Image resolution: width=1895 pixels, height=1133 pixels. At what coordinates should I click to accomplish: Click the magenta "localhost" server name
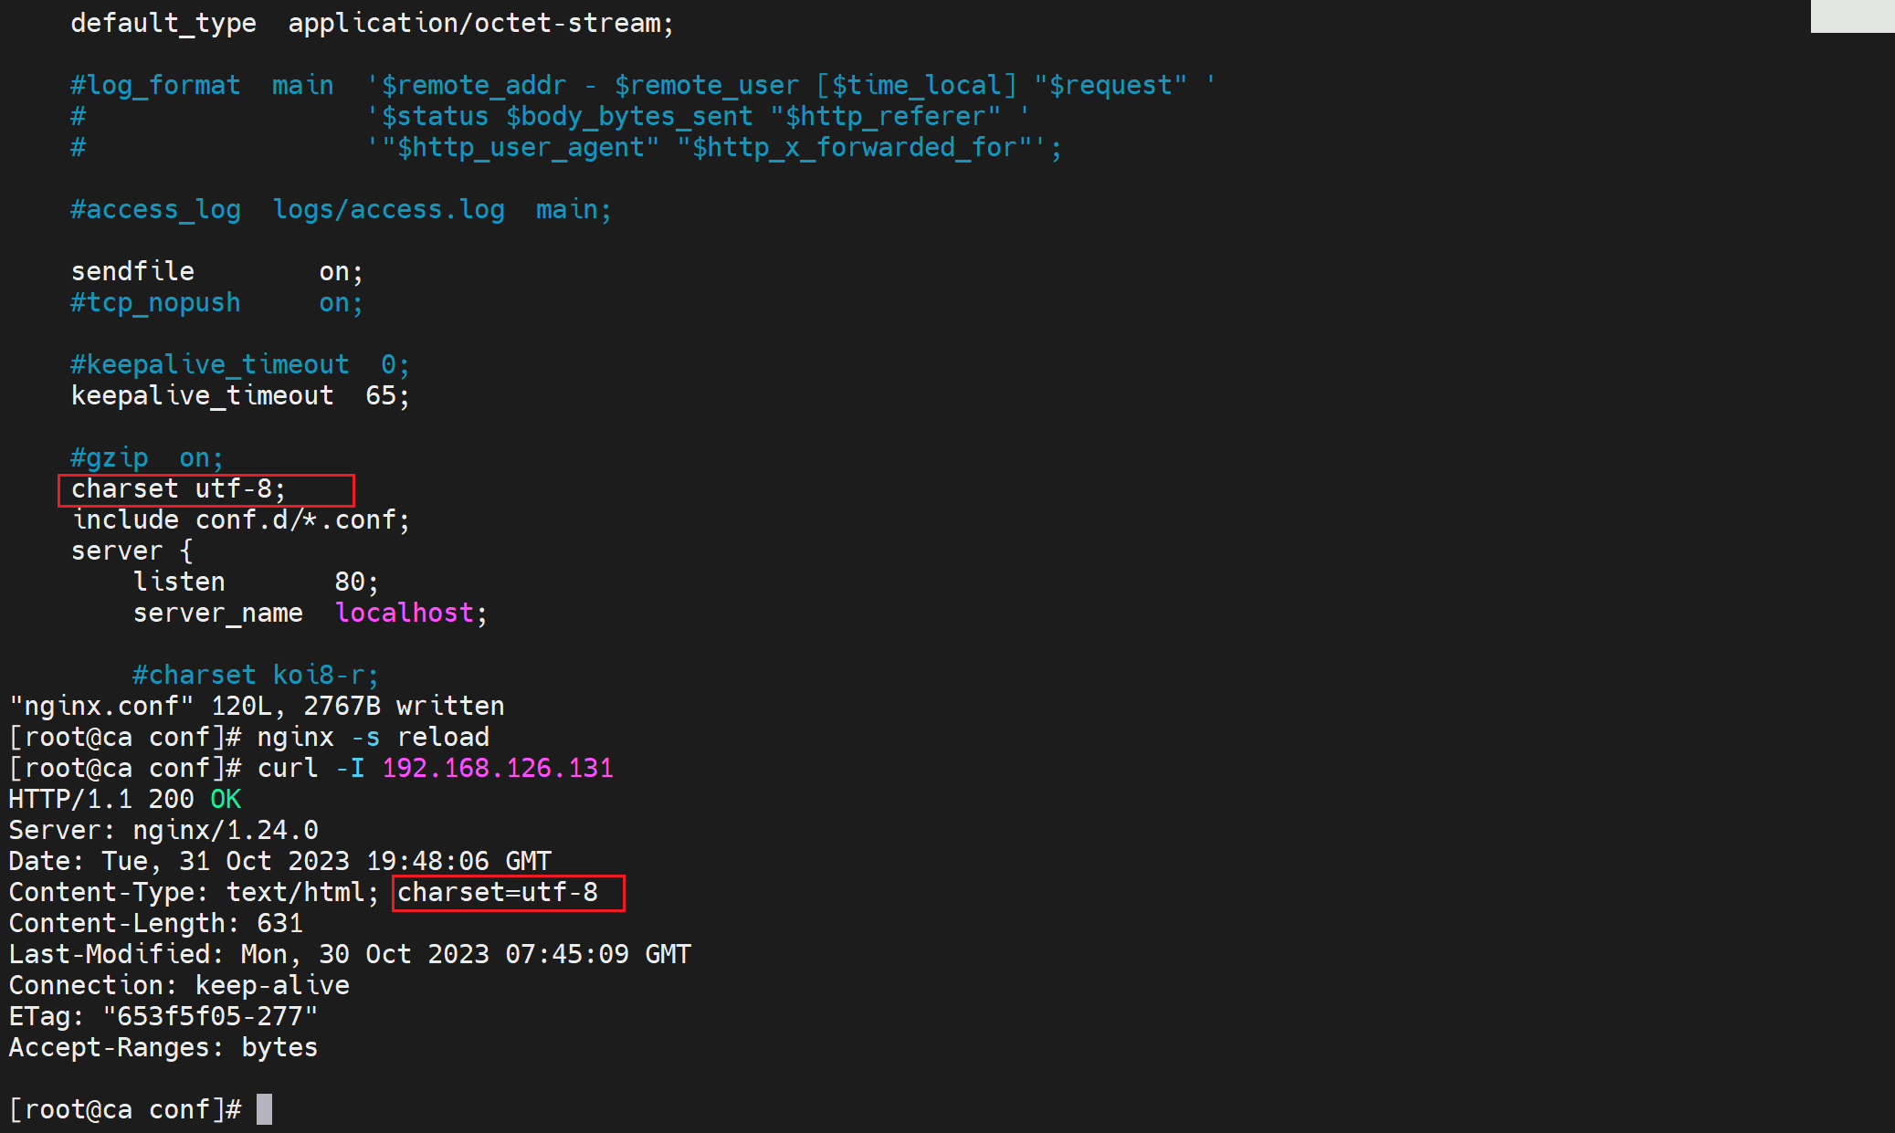pos(405,613)
